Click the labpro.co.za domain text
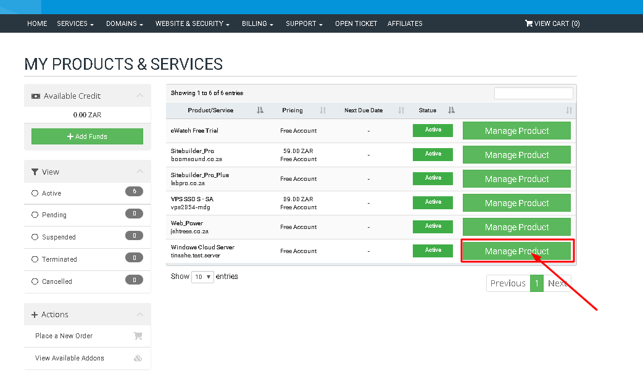 tap(188, 183)
